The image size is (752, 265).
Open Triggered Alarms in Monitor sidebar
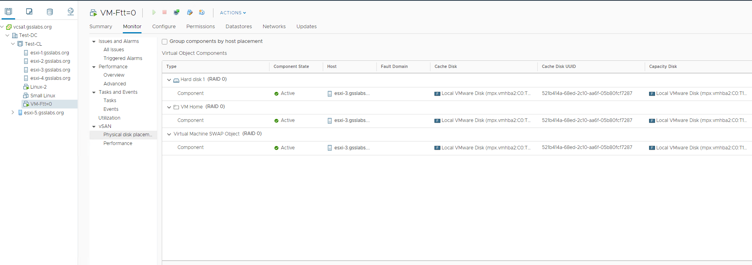pos(123,58)
